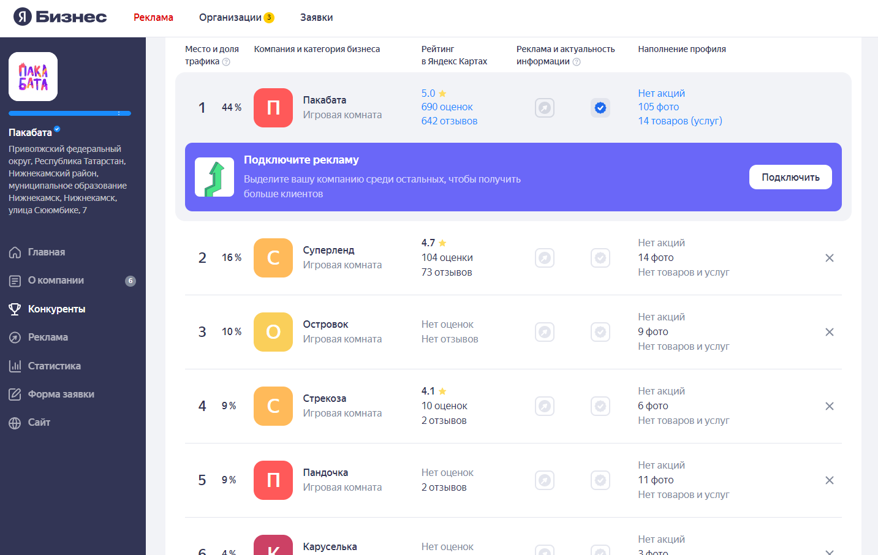Click the Пакабата red П avatar
This screenshot has height=555, width=878.
[x=273, y=108]
